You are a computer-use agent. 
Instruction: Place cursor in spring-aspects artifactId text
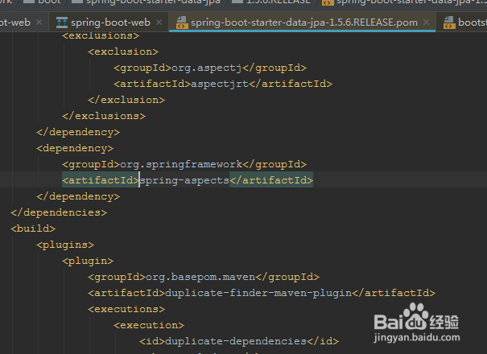tap(185, 180)
